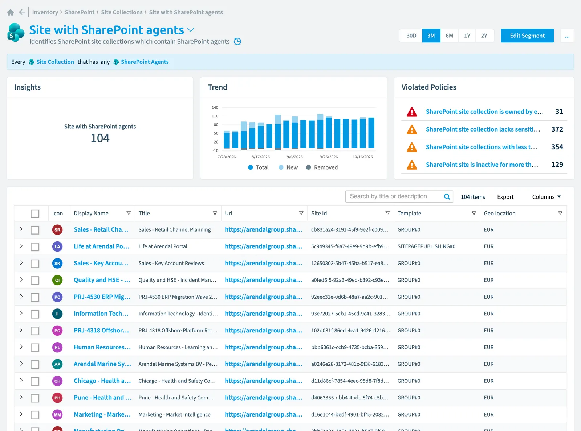
Task: Click the LA avatar icon
Action: (x=57, y=246)
